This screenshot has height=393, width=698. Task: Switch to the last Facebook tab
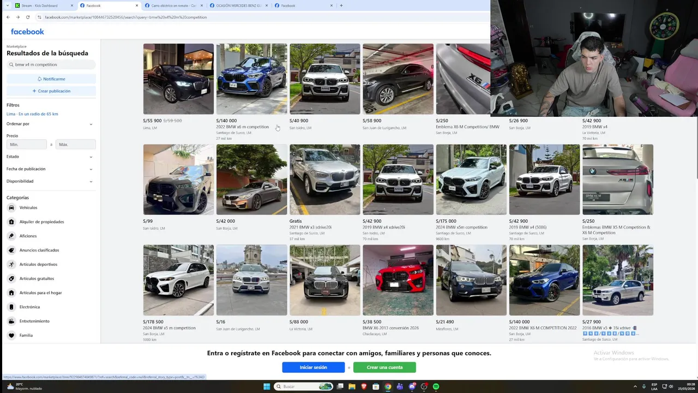[303, 5]
